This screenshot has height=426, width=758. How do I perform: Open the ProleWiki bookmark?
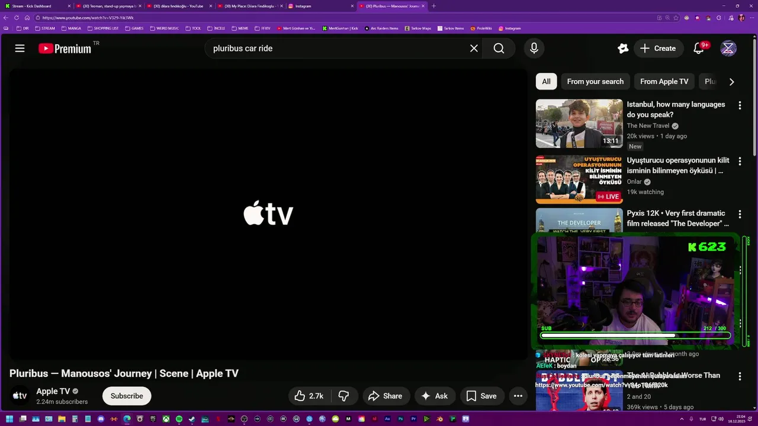click(x=481, y=28)
